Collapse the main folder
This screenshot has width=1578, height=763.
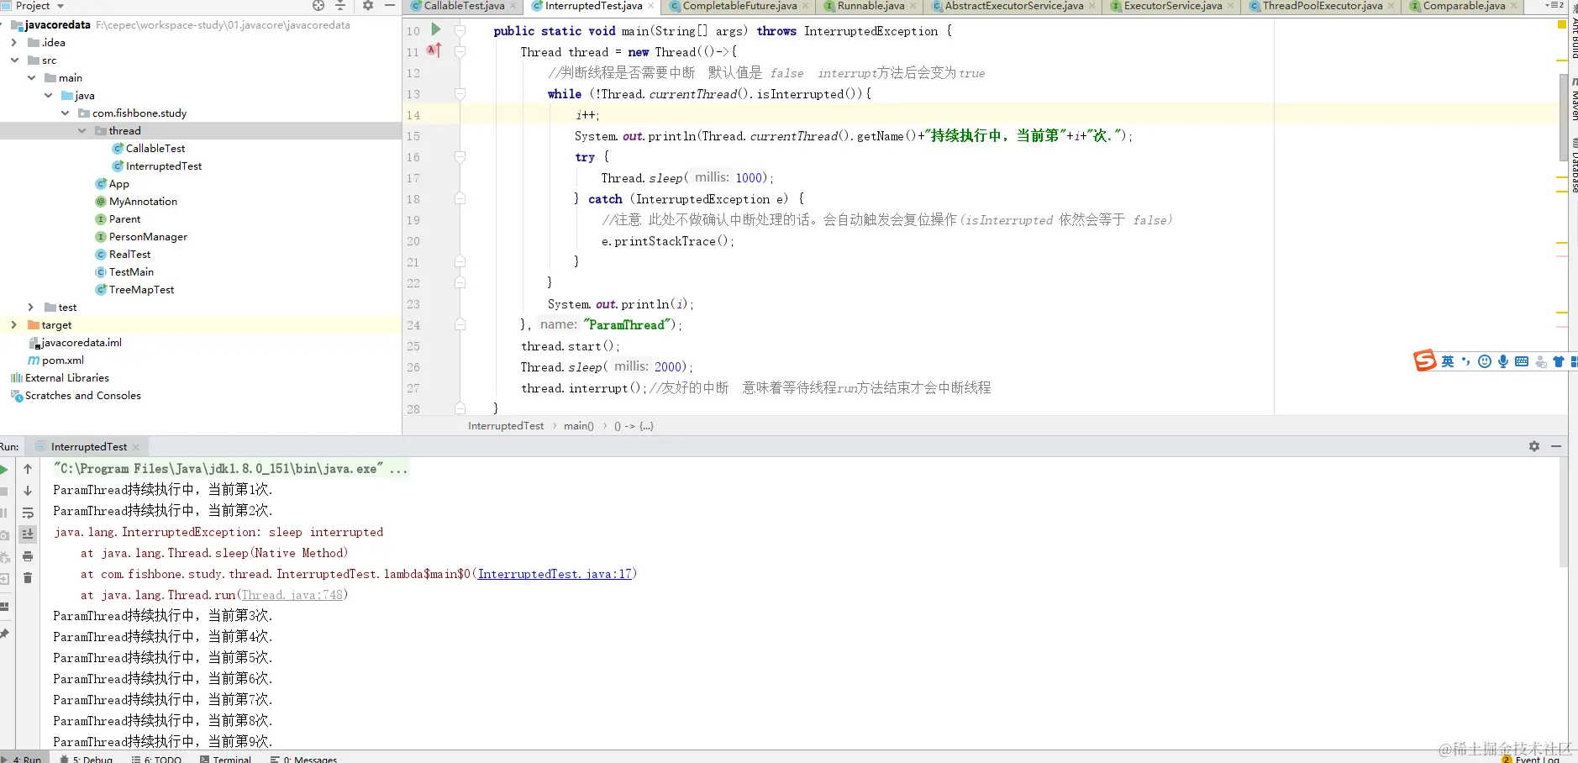click(31, 77)
